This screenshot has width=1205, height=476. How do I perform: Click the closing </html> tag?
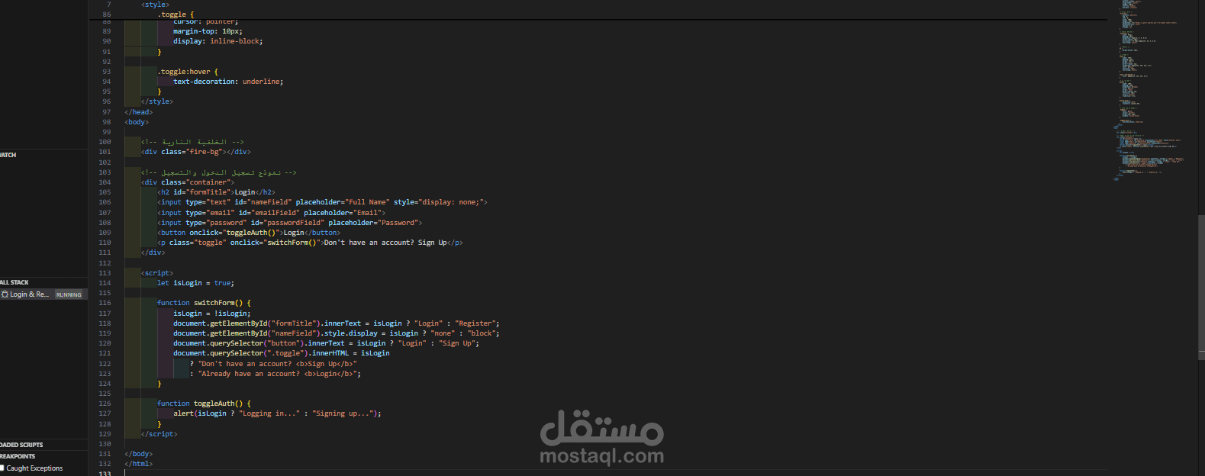(139, 464)
